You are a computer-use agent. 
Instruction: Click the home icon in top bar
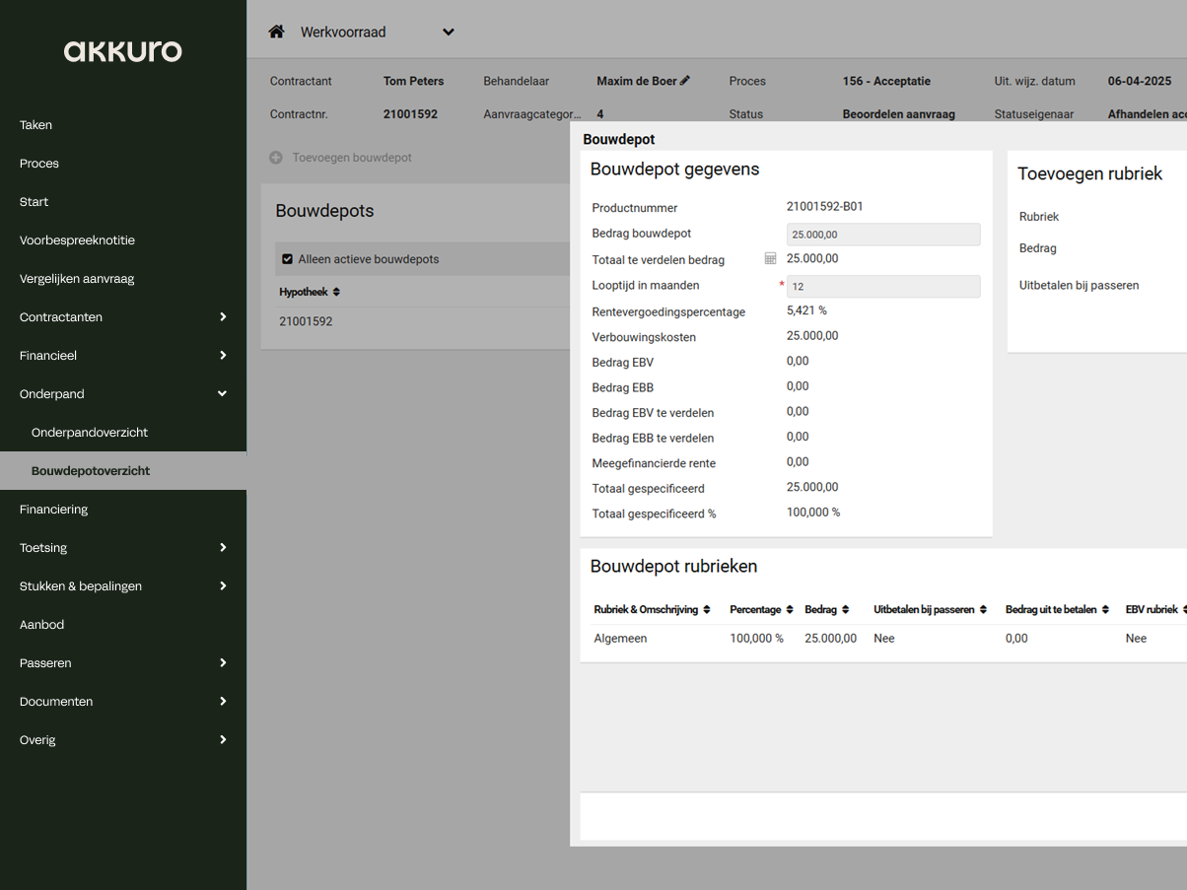276,32
